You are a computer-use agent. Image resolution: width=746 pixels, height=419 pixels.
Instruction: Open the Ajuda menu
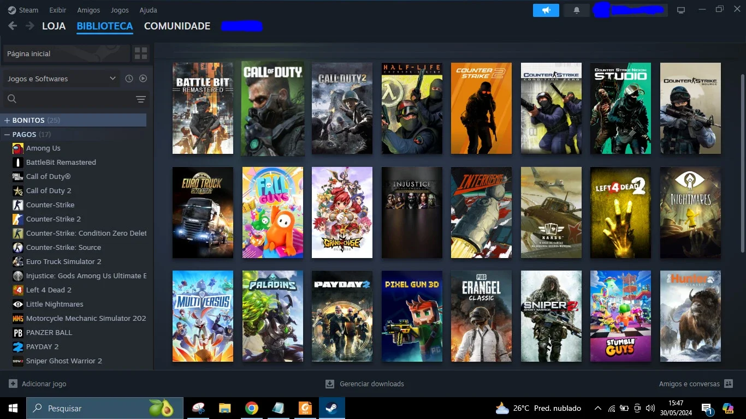tap(148, 10)
